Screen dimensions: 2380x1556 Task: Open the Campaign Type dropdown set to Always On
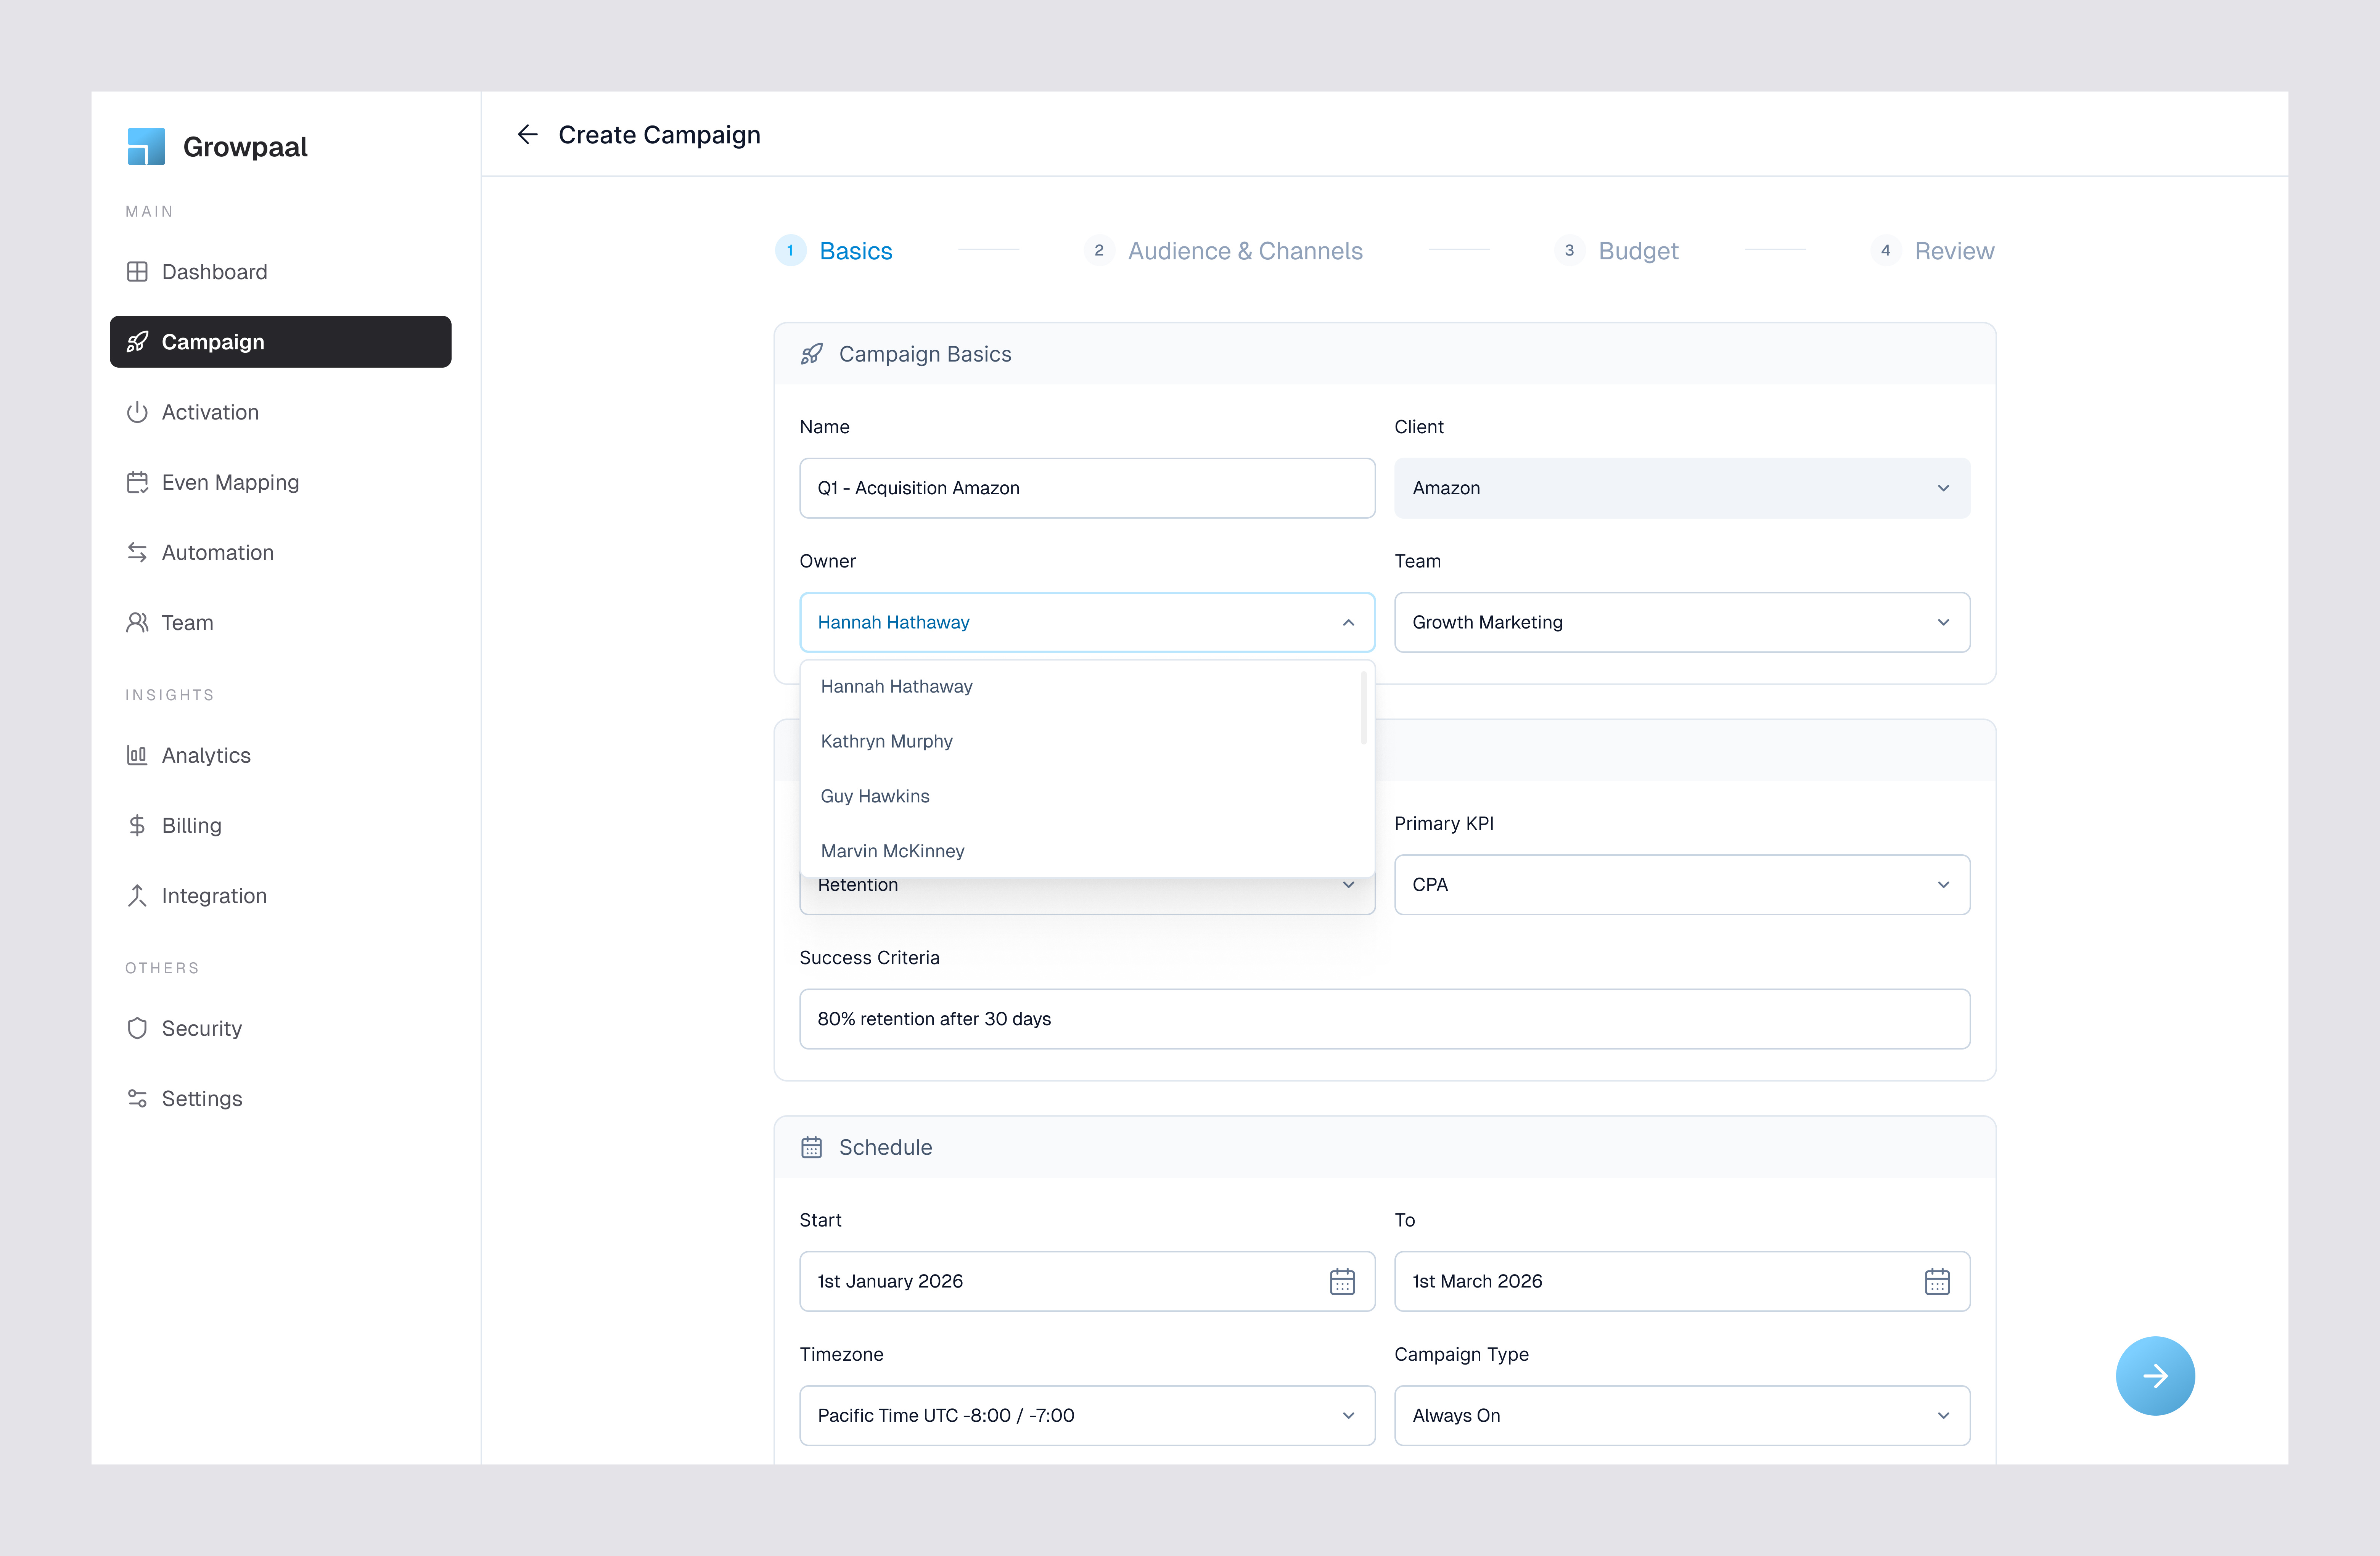(x=1681, y=1415)
